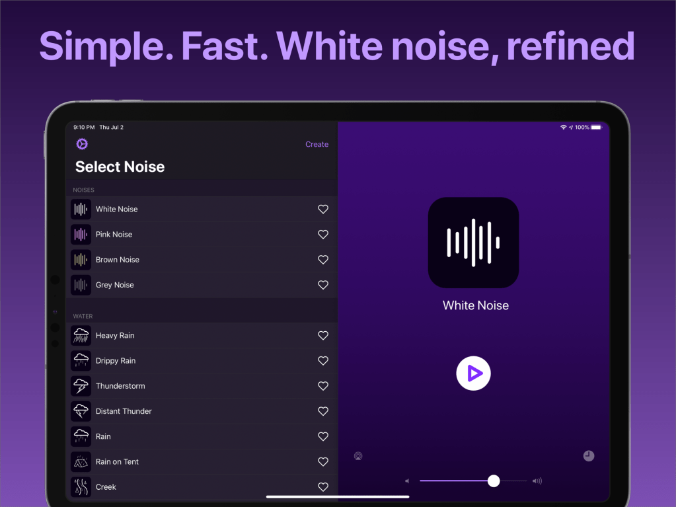Click the White Noise waveform thumbnail icon
676x507 pixels.
click(81, 209)
